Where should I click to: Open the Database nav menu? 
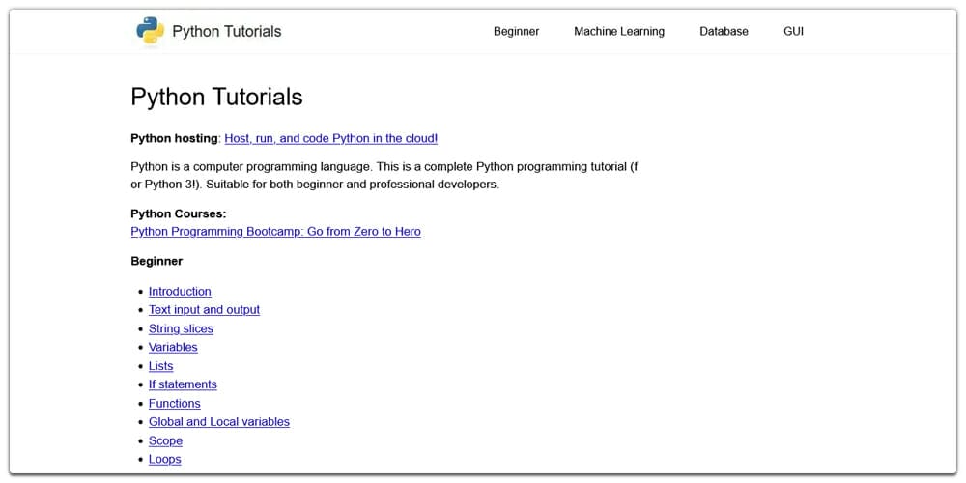[x=724, y=32]
